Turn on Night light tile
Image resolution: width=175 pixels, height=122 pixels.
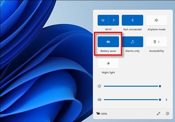108,63
